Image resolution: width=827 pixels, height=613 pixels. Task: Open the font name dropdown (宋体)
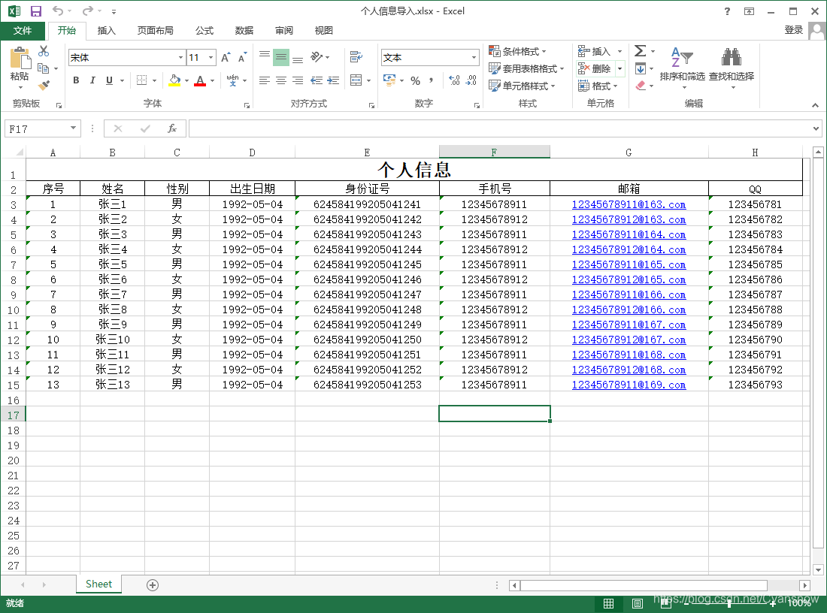coord(181,57)
